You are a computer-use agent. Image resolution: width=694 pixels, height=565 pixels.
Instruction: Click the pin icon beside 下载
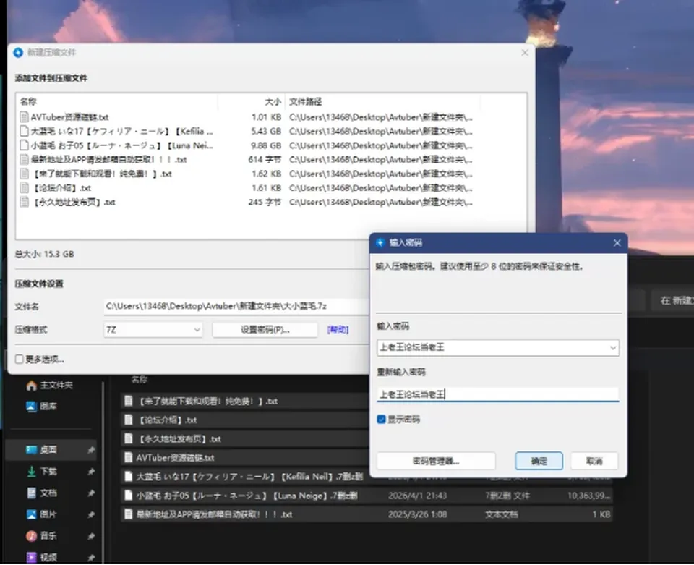point(91,472)
